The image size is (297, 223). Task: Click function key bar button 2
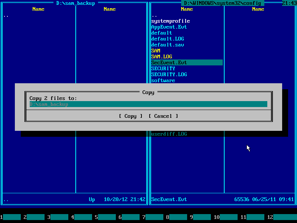pyautogui.click(x=34, y=217)
